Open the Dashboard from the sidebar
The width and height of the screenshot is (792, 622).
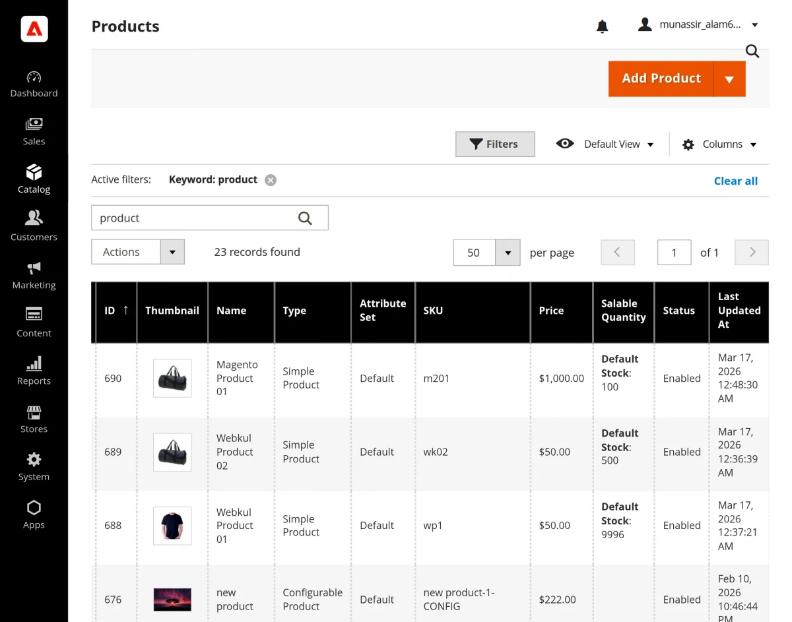34,84
